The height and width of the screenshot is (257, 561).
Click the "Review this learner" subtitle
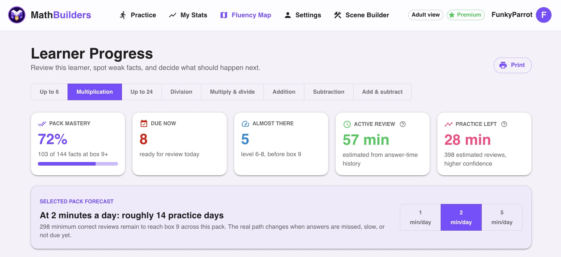click(145, 68)
